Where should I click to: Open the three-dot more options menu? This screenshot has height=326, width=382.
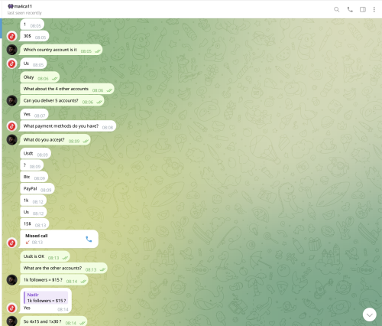click(374, 9)
